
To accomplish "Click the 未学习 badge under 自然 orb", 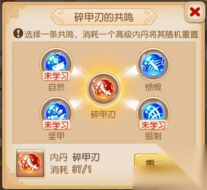I will coord(56,76).
